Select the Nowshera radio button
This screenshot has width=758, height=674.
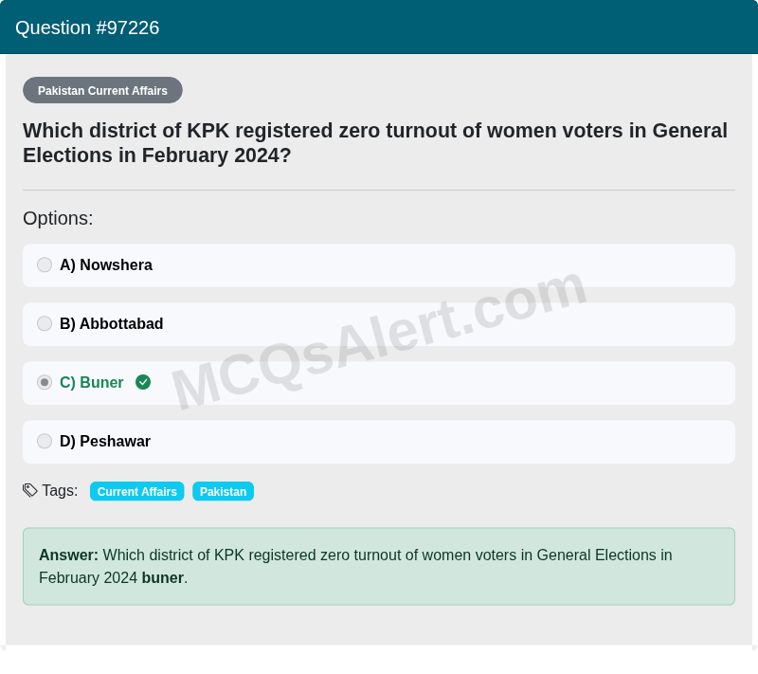tap(45, 265)
